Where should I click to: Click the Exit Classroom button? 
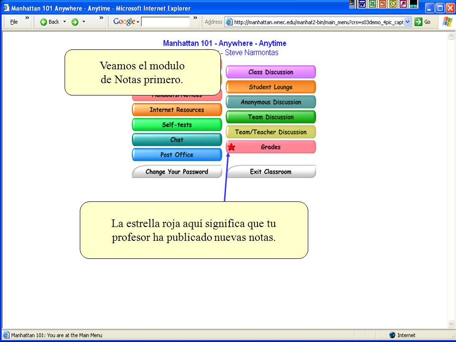click(x=271, y=171)
